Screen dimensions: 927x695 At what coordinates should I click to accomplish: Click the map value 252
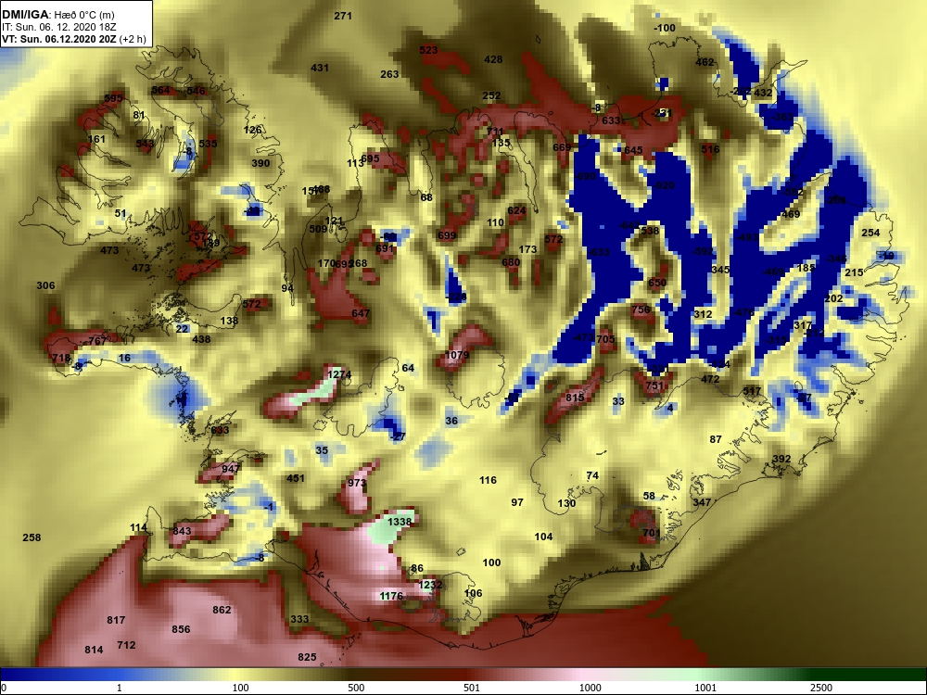click(491, 95)
